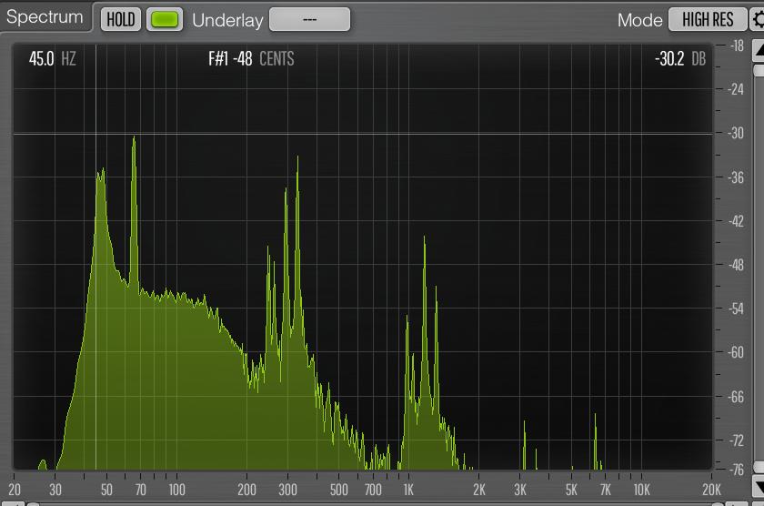Click the 20K frequency axis label
764x506 pixels.
coord(711,490)
